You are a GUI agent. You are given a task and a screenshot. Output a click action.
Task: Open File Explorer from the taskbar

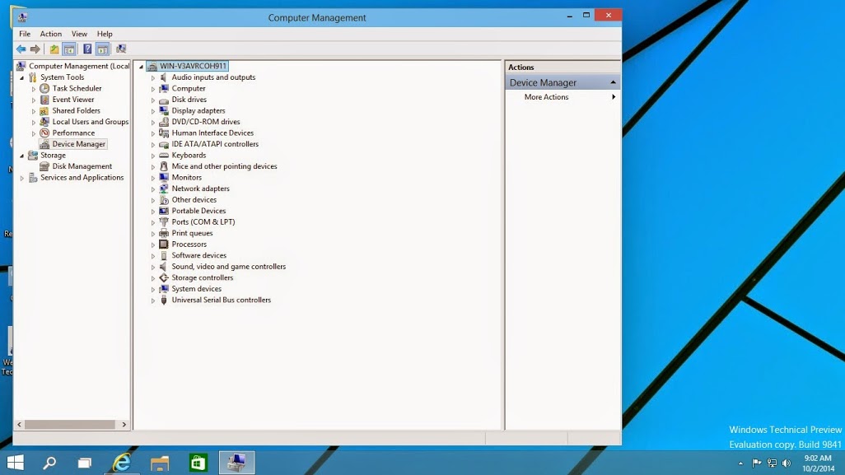coord(160,462)
